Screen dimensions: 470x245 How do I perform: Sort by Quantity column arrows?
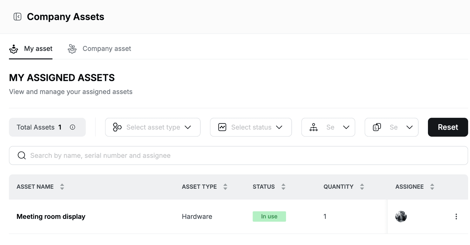[x=362, y=187]
